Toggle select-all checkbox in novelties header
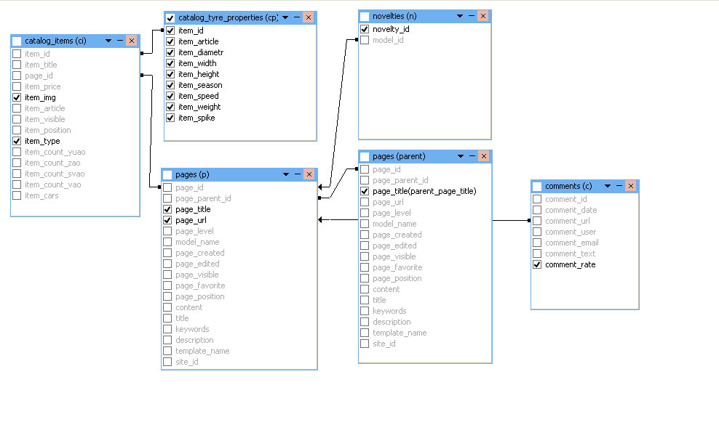719x430 pixels. (365, 17)
